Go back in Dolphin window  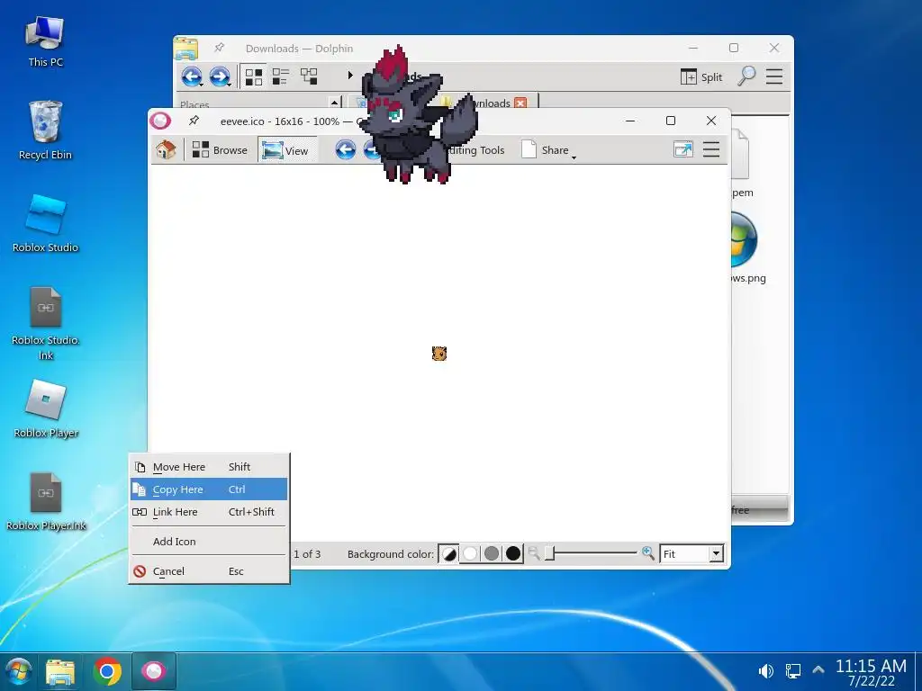[192, 76]
